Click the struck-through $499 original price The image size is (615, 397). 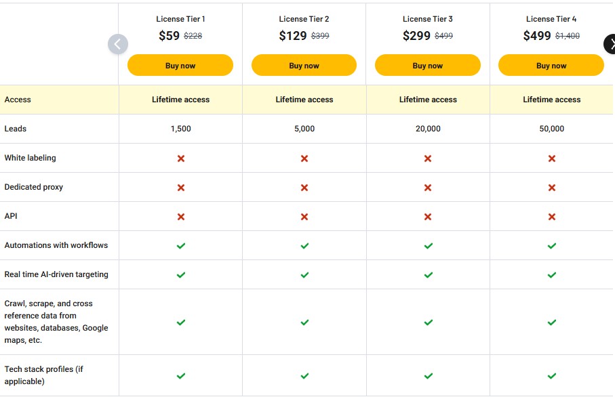pos(443,36)
